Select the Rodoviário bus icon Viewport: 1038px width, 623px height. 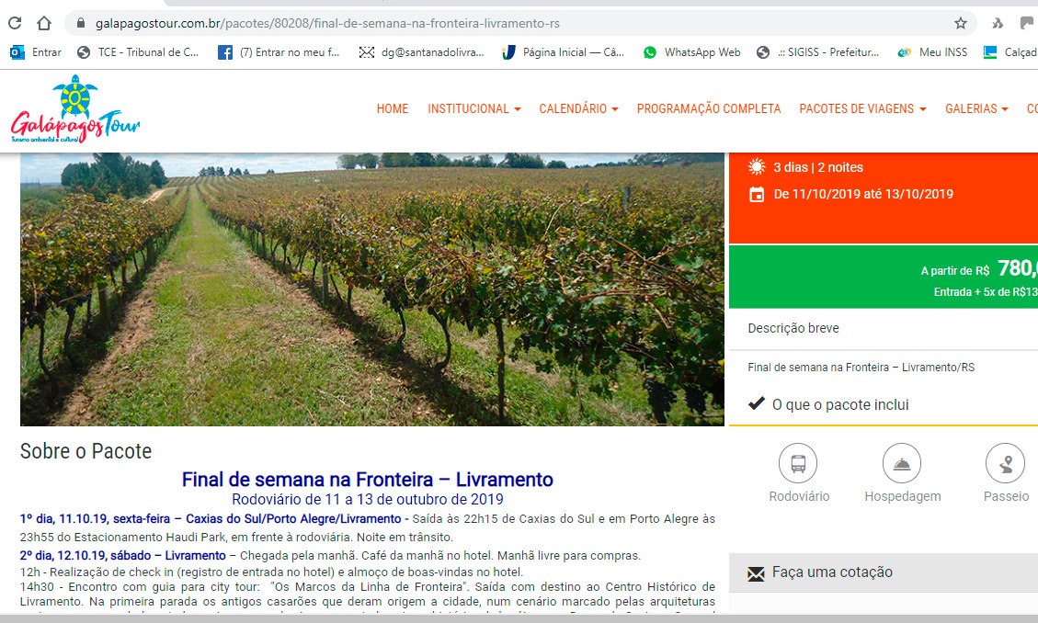[x=798, y=463]
